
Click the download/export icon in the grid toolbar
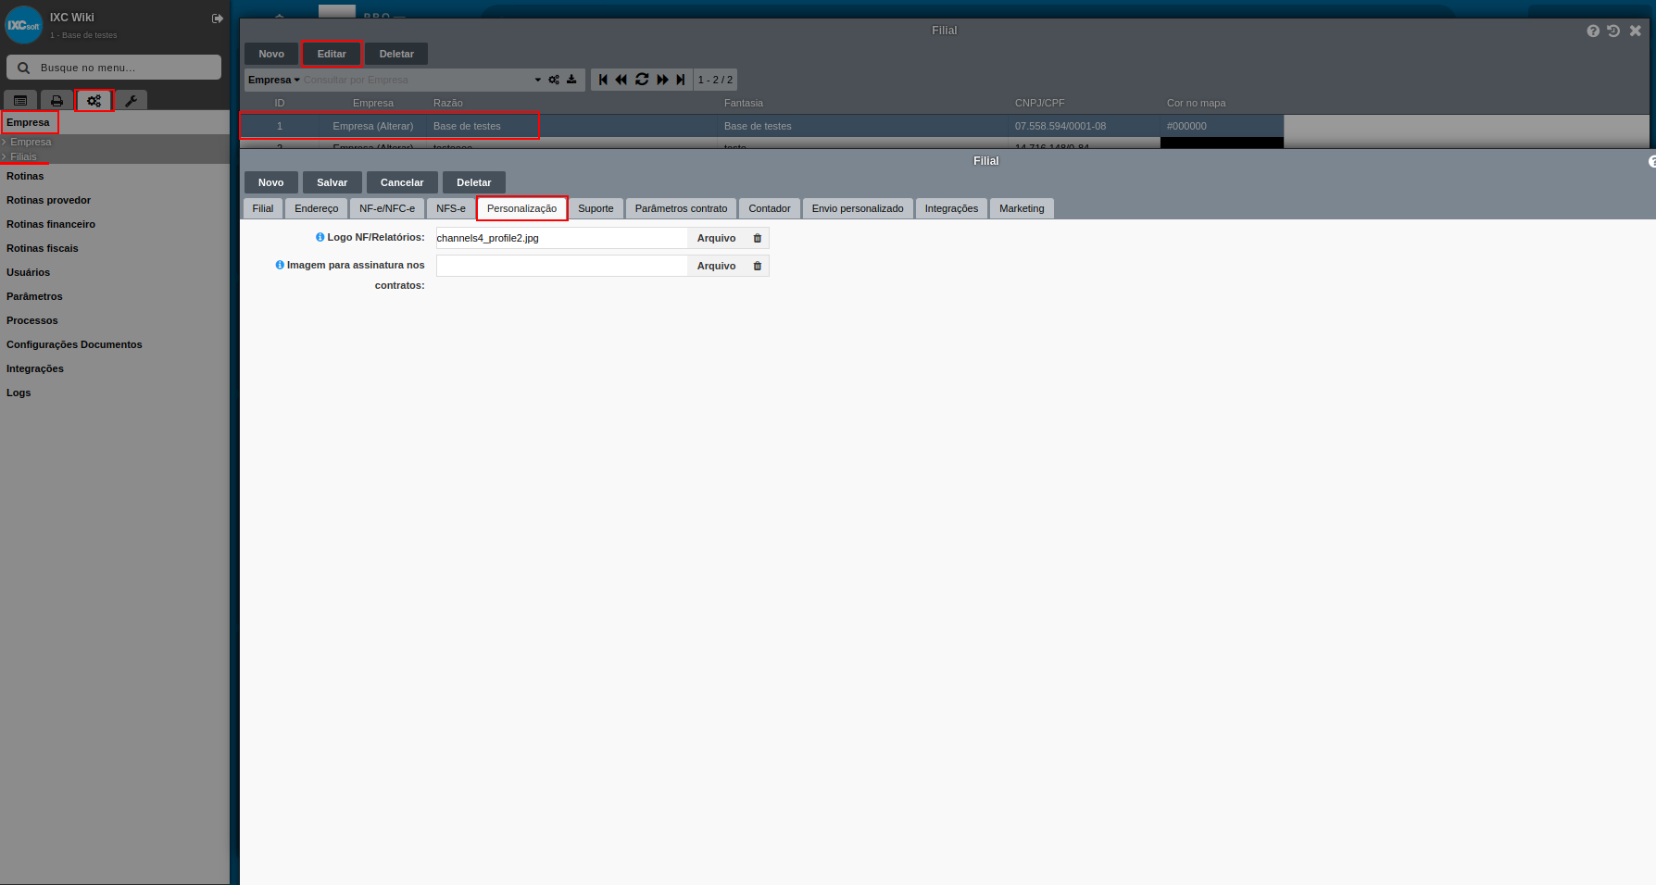(571, 80)
